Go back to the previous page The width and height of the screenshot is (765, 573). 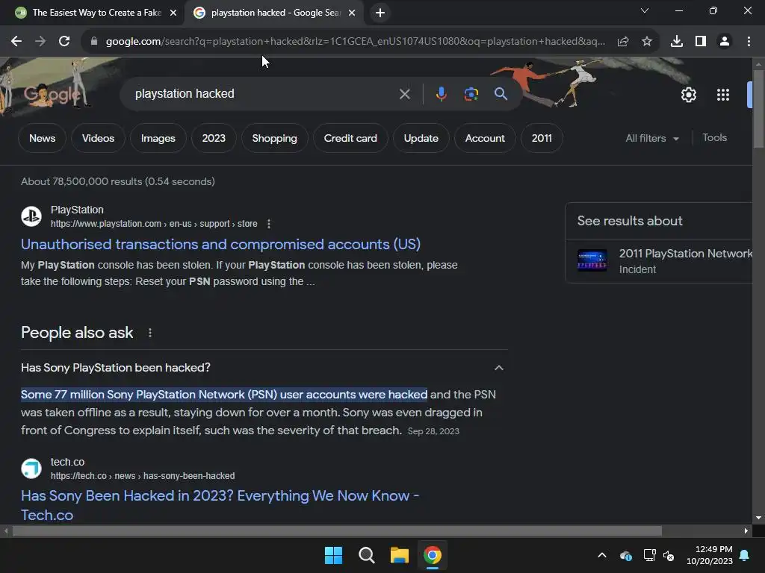16,42
